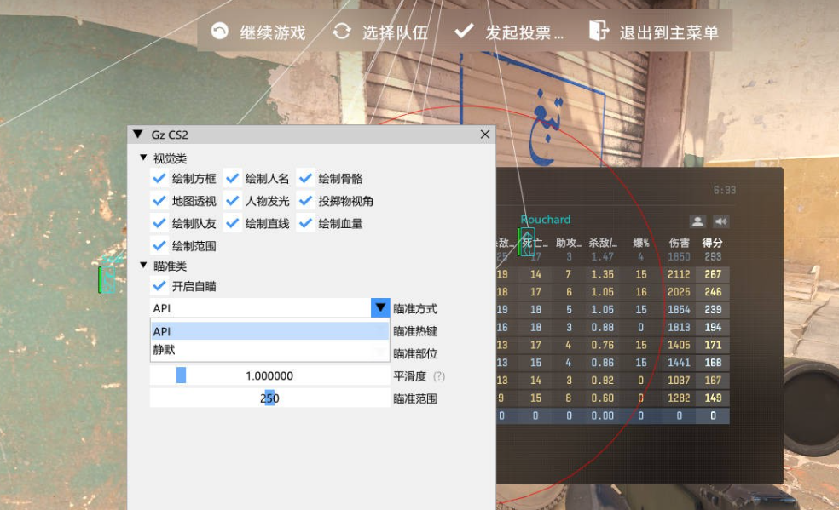Uncheck the 地图透视 option
839x510 pixels.
click(159, 201)
